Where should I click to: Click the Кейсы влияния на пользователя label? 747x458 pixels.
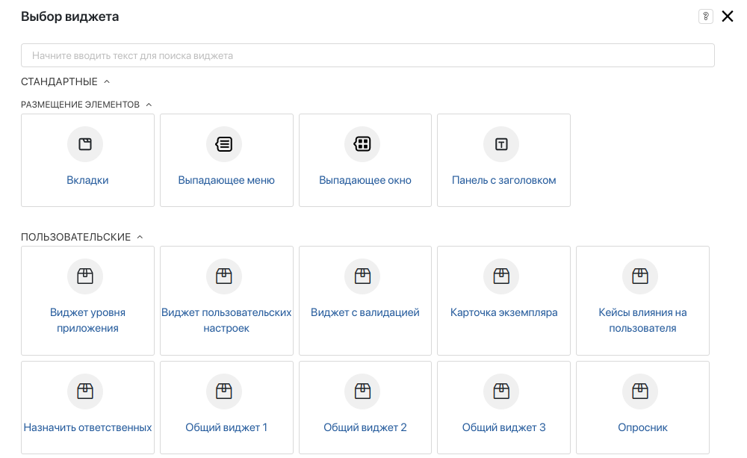642,320
